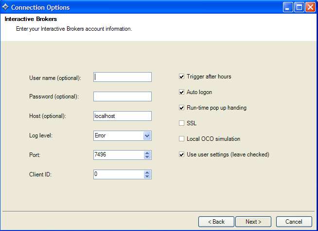Click the 'Password (optional):' label
The height and width of the screenshot is (231, 318).
coord(54,96)
